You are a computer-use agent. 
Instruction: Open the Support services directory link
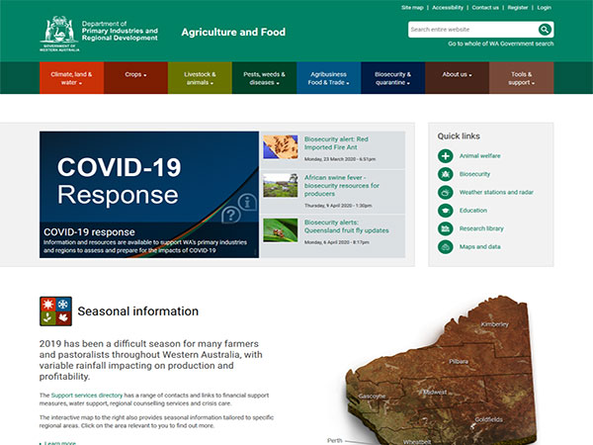pos(87,395)
